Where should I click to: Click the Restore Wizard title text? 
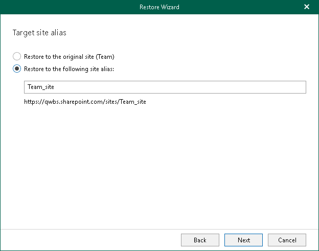coord(159,7)
